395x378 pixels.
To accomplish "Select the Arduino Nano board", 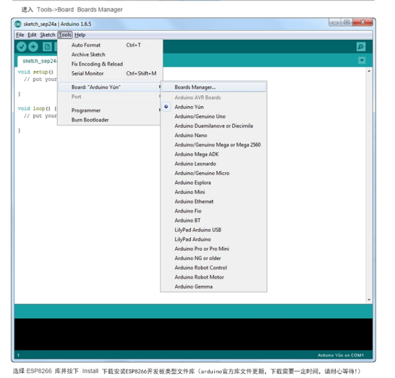I will click(x=214, y=135).
